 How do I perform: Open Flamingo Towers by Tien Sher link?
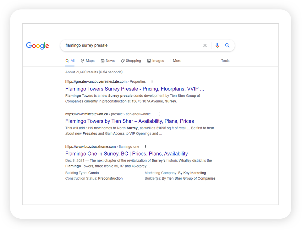coord(129,121)
